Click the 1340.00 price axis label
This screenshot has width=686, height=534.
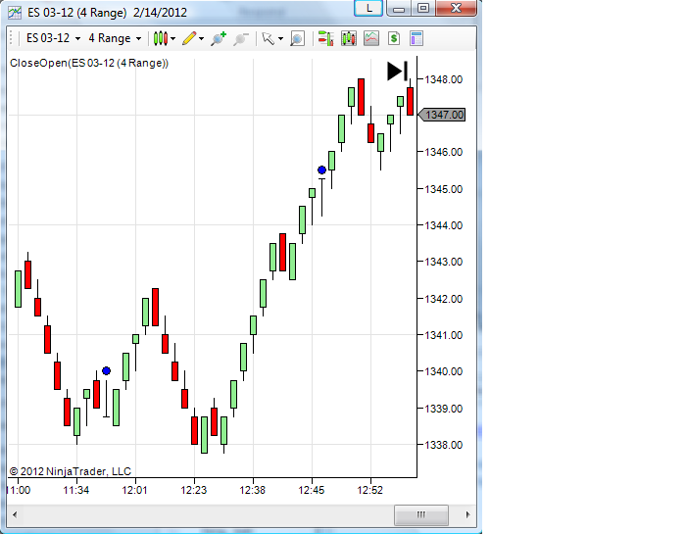(444, 371)
